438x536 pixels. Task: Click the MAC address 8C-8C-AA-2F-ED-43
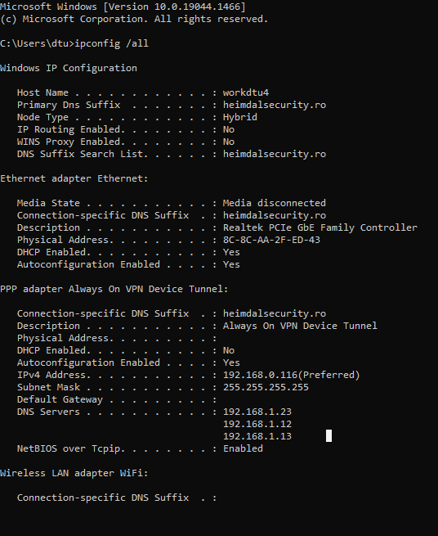pos(272,240)
